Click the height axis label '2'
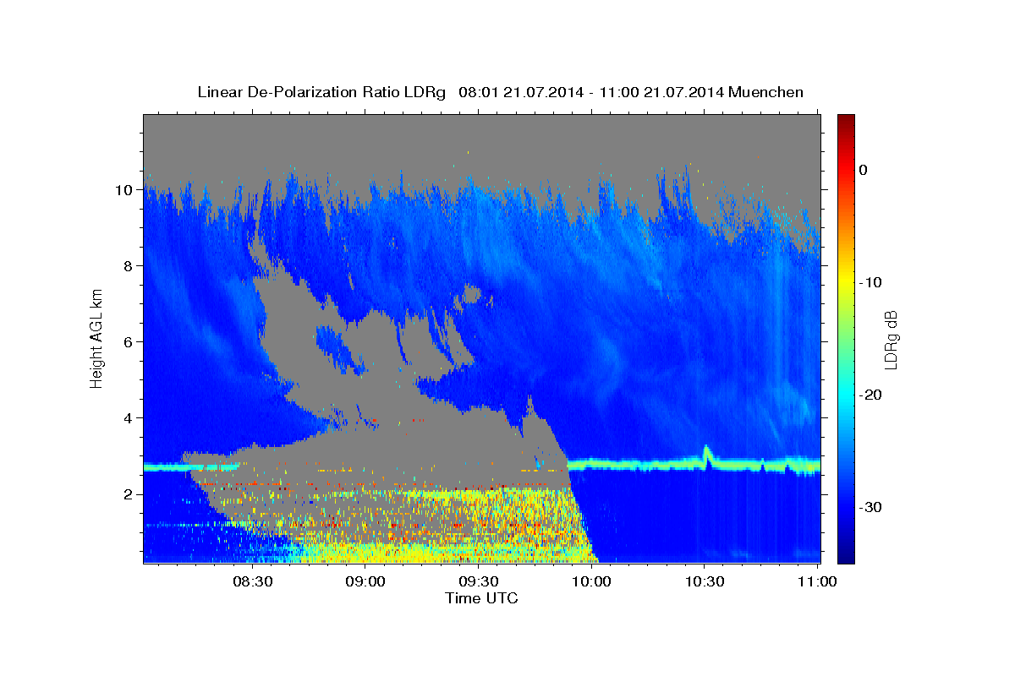 coord(129,494)
